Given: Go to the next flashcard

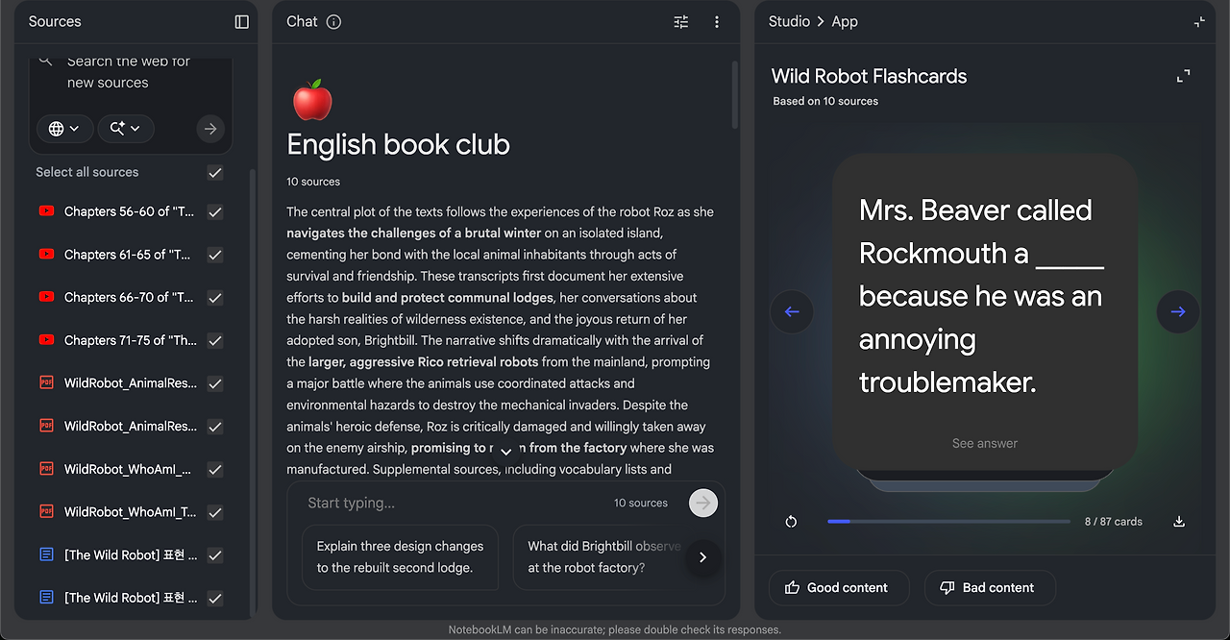Looking at the screenshot, I should (x=1178, y=311).
